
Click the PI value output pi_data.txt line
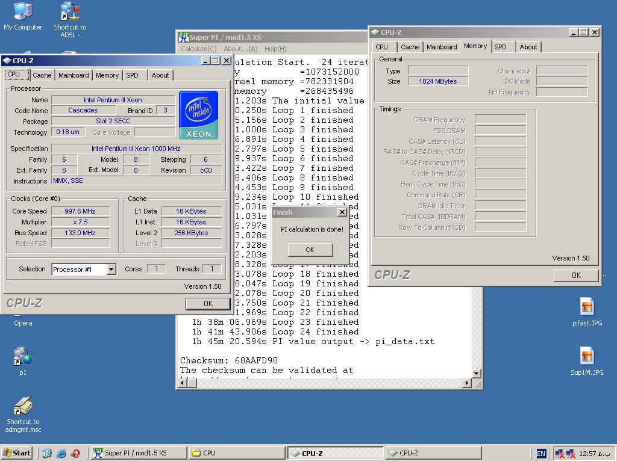point(313,342)
